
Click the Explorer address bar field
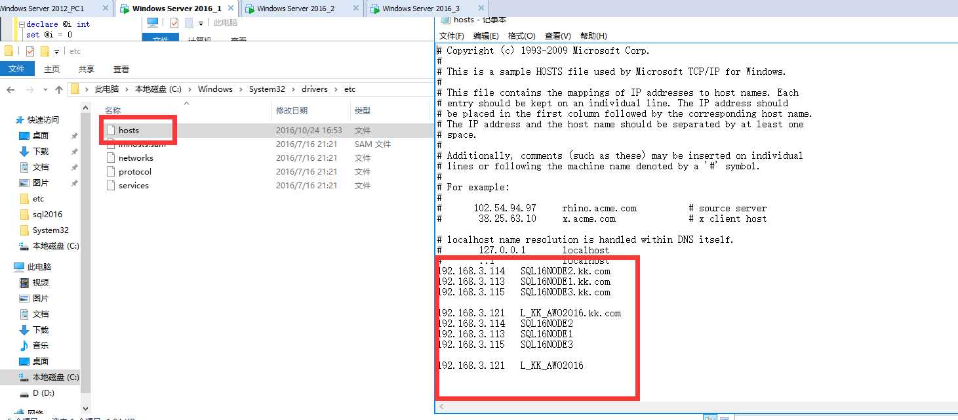click(x=249, y=89)
